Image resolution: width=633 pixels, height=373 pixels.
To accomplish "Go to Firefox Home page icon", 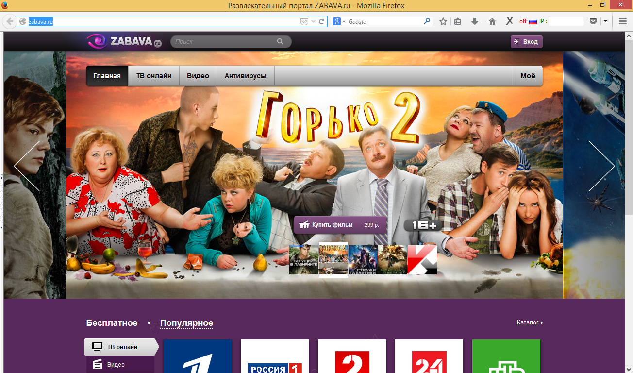I will 492,21.
